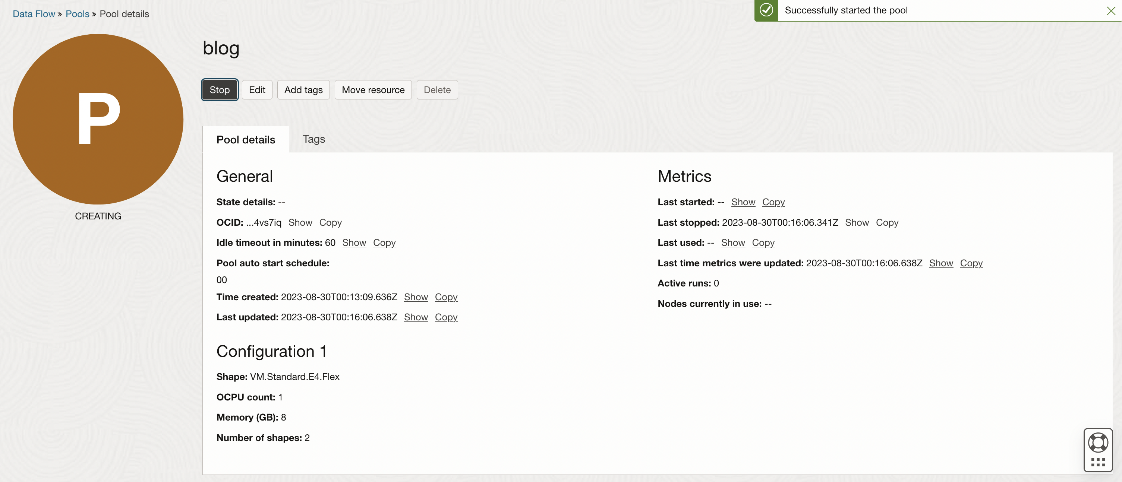This screenshot has height=482, width=1122.
Task: Stop the blog pool
Action: (x=219, y=90)
